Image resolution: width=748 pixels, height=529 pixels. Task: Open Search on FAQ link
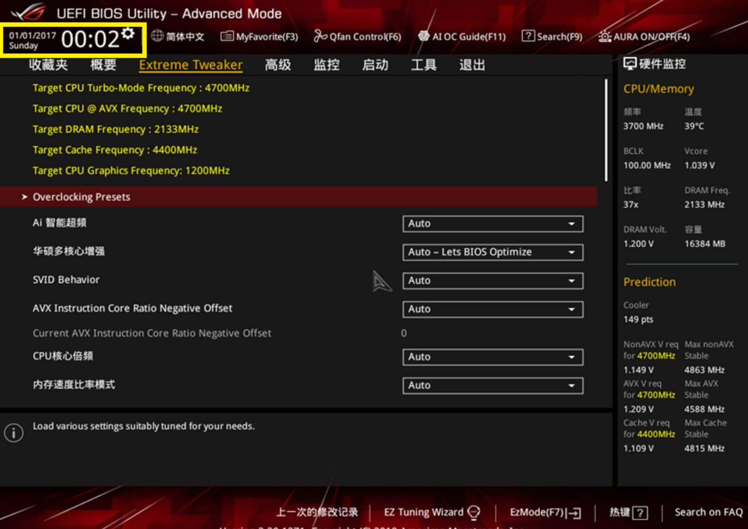coord(708,512)
